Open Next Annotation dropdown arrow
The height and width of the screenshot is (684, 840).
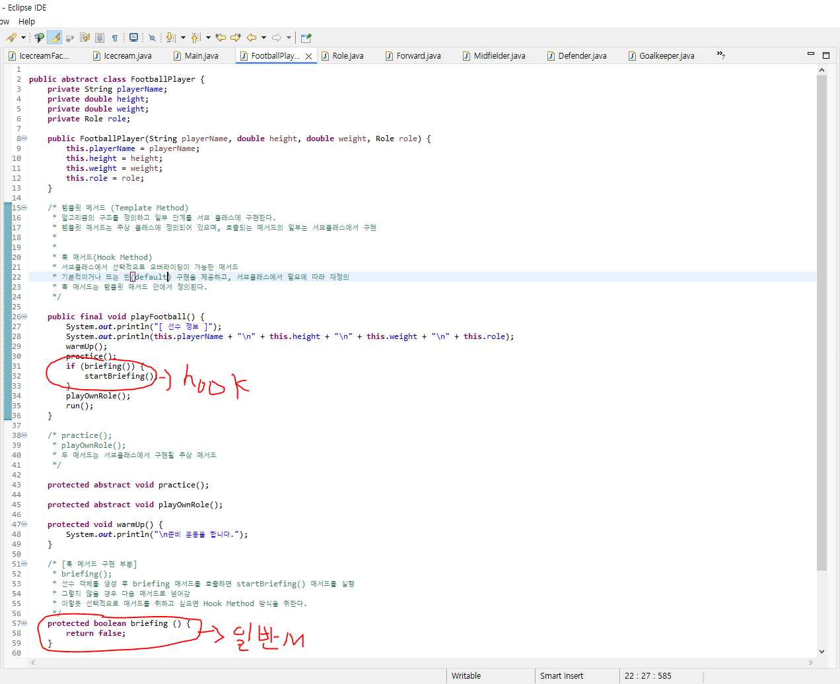point(183,38)
